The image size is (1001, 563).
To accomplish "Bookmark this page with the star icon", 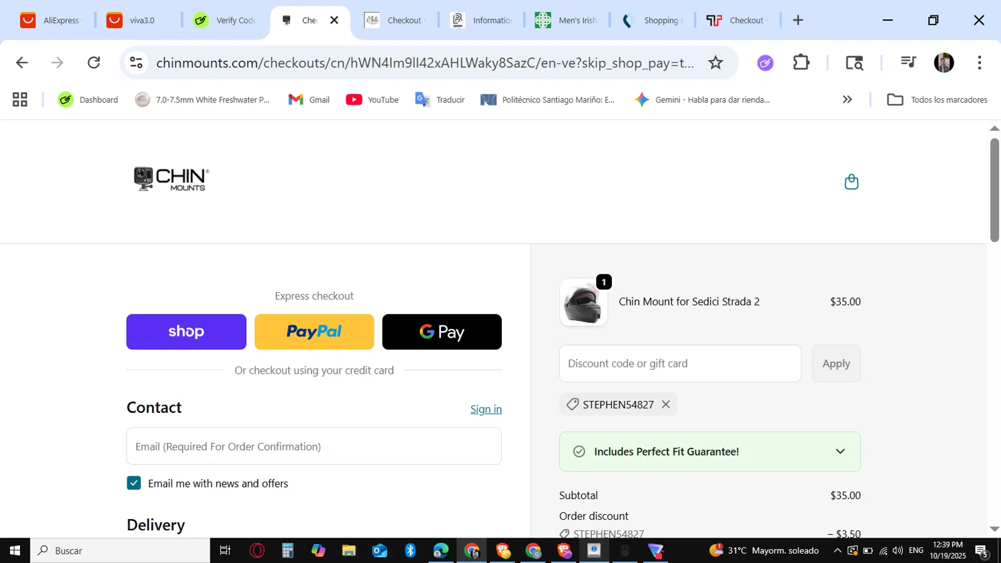I will click(715, 63).
